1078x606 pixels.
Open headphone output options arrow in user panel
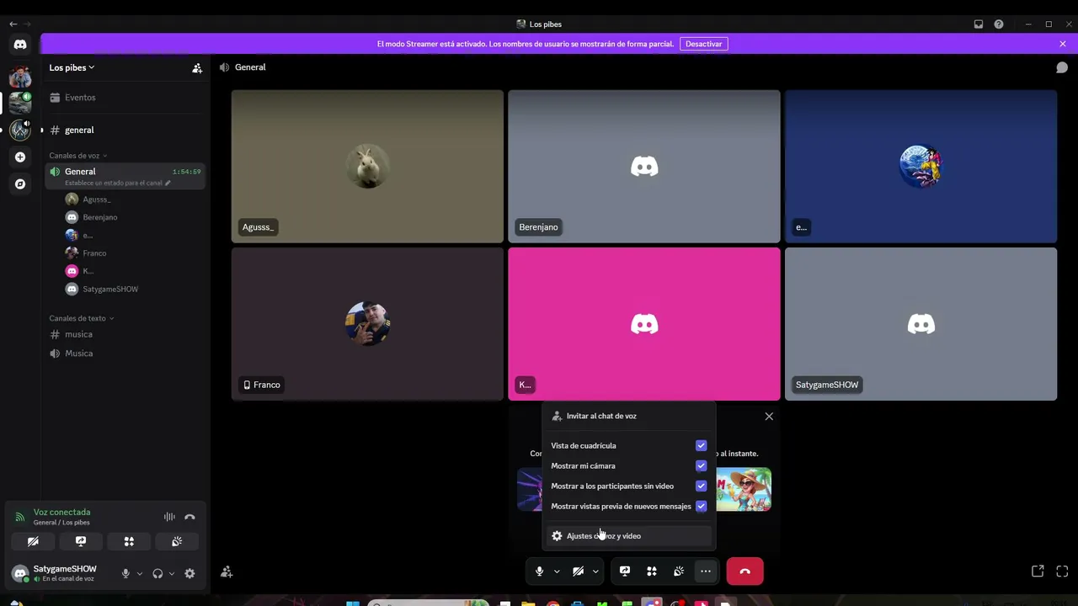coord(171,574)
